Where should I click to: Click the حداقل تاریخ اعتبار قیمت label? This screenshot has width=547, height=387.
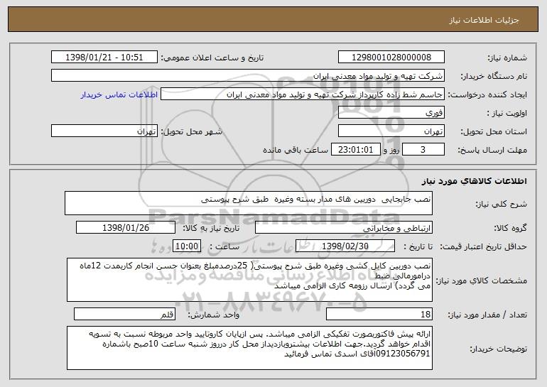pos(483,246)
